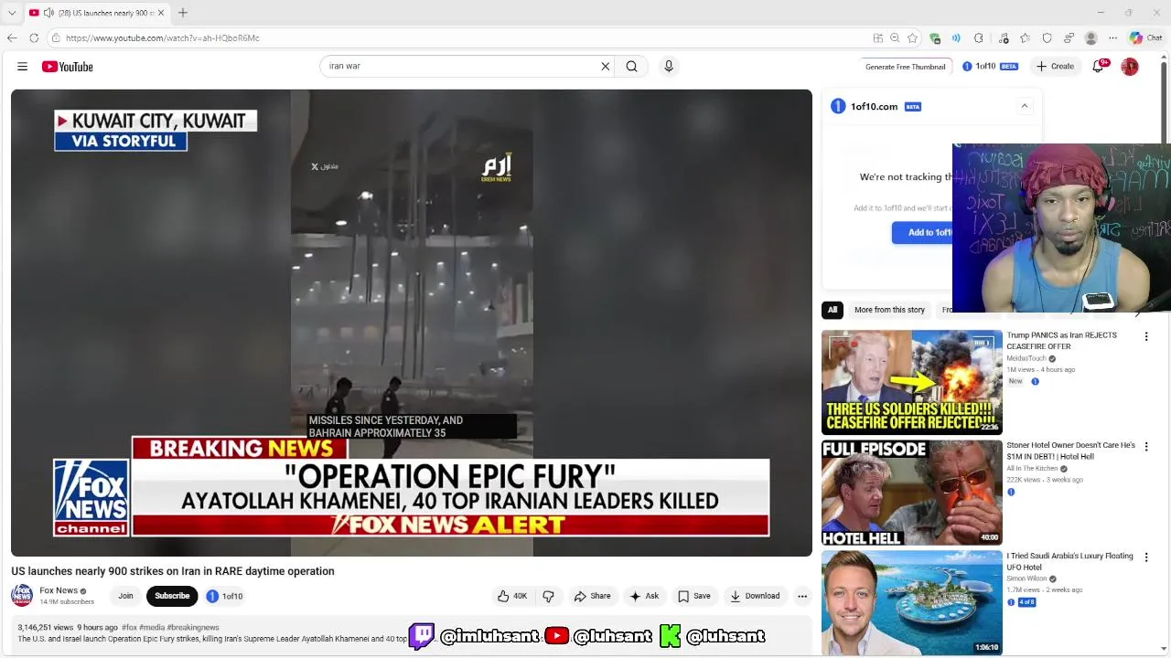Open the #media hashtag link
The height and width of the screenshot is (658, 1171).
(x=152, y=628)
